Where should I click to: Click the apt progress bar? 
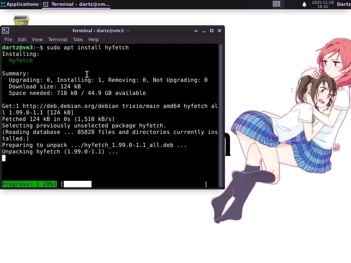coord(134,184)
